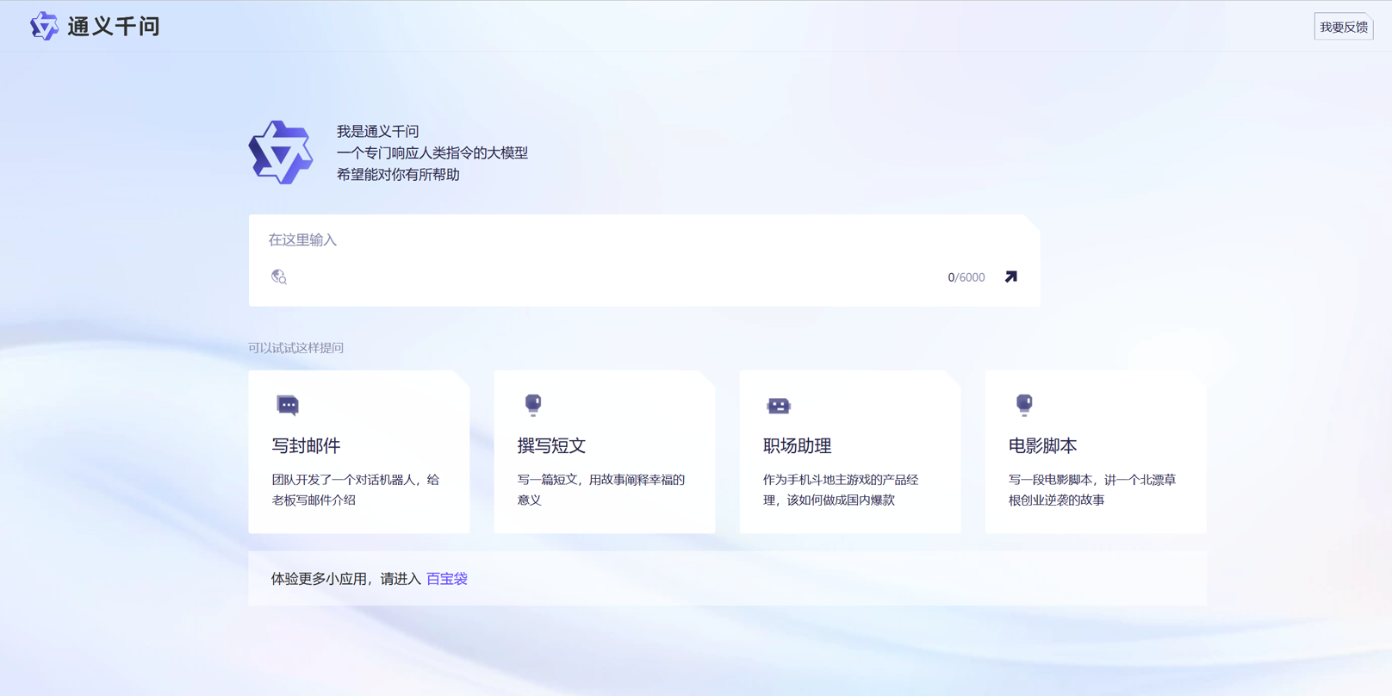Click the bulb icon on 电影脚本 card
1392x696 pixels.
[x=1024, y=405]
